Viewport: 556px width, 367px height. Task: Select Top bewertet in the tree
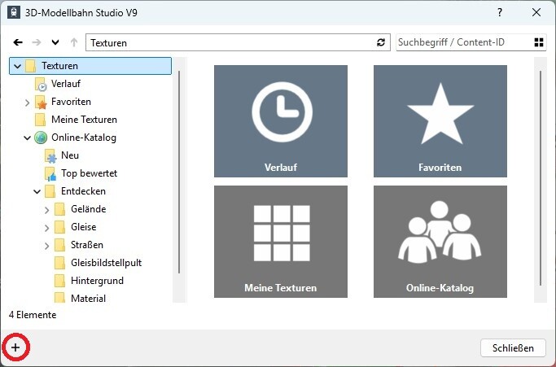point(89,173)
